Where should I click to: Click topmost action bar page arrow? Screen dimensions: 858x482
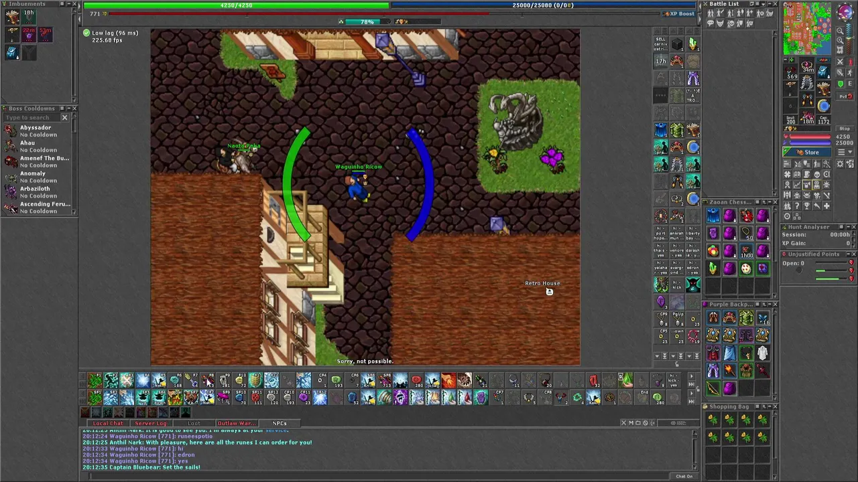coord(691,376)
